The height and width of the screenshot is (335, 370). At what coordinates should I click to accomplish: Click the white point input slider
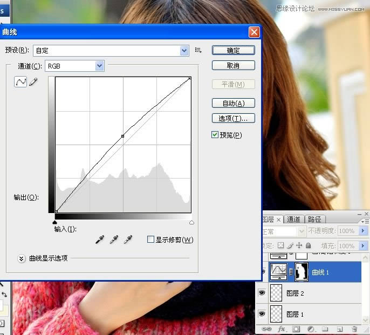191,222
